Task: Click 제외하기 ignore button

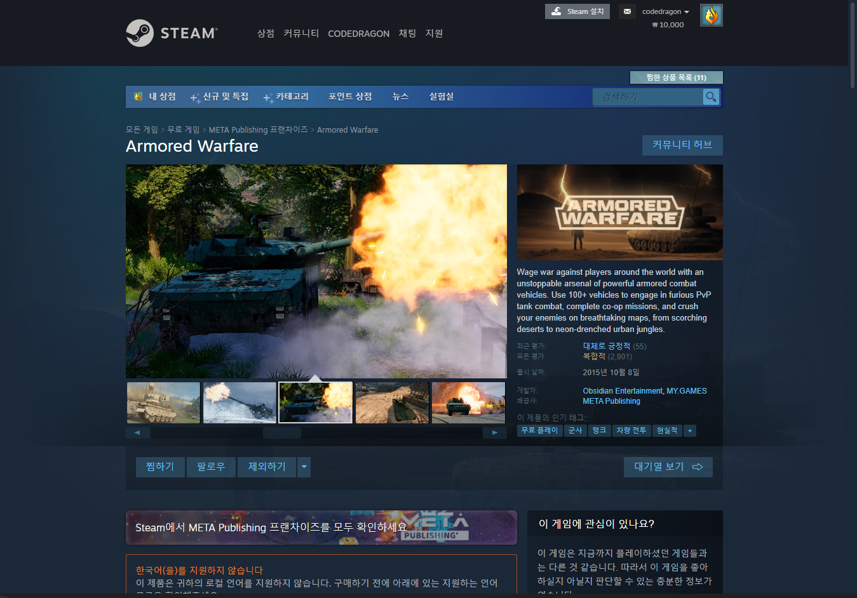Action: point(267,467)
